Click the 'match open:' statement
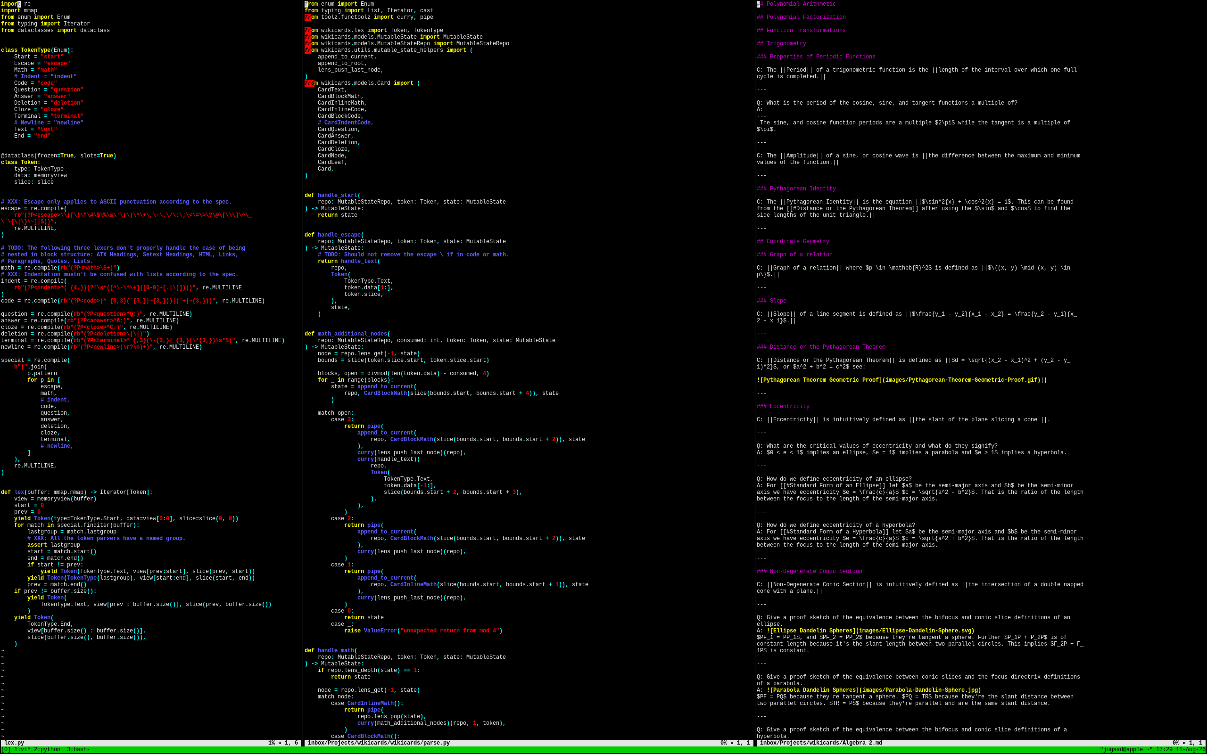The width and height of the screenshot is (1207, 754). 336,413
